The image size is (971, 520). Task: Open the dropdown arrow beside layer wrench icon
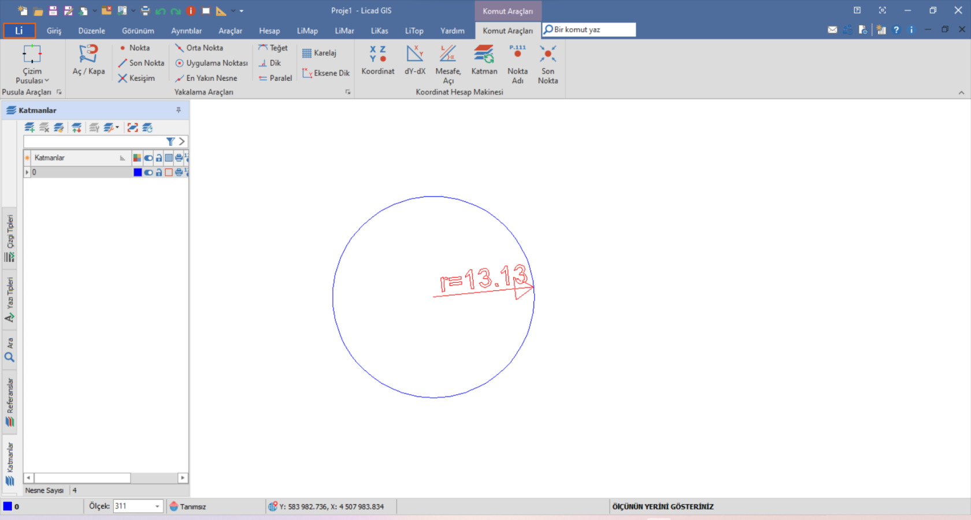117,128
